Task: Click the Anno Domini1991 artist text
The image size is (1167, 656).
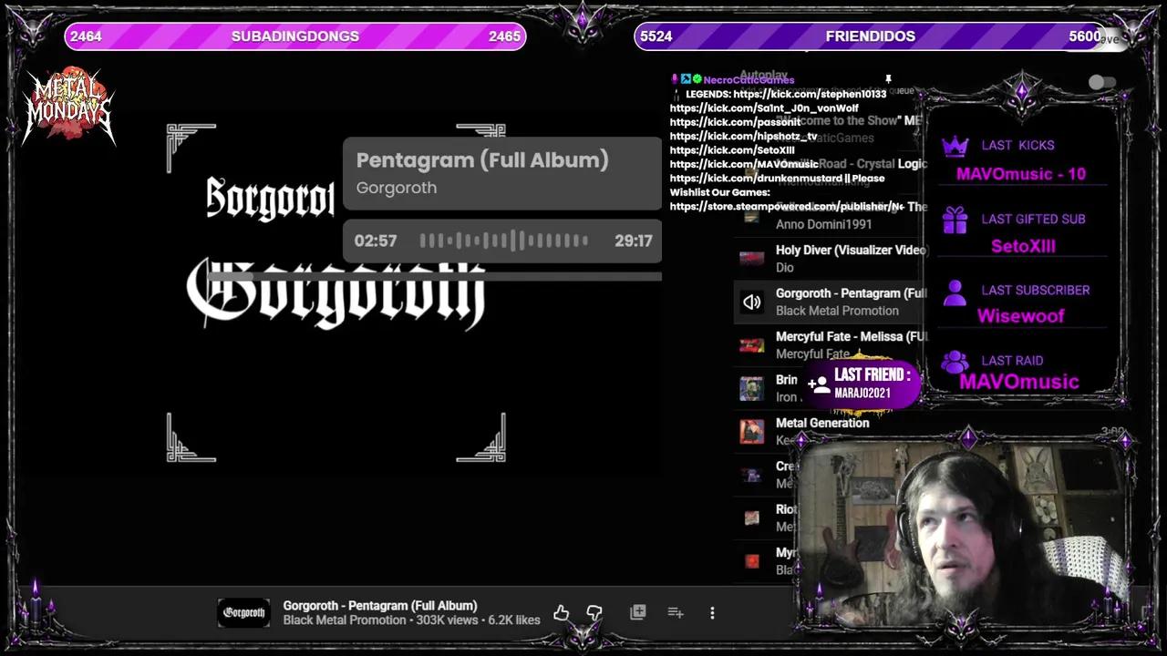Action: [824, 224]
